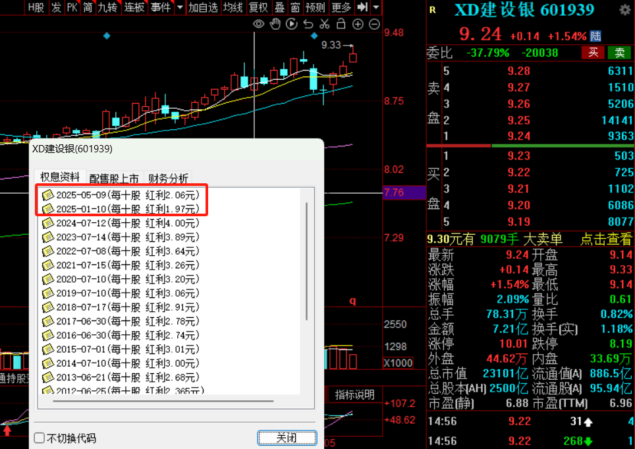
Task: Click the 九转 toolbar button
Action: (107, 7)
